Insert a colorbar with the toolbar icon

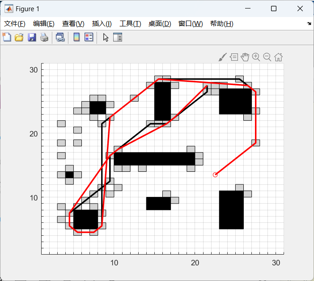[76, 37]
